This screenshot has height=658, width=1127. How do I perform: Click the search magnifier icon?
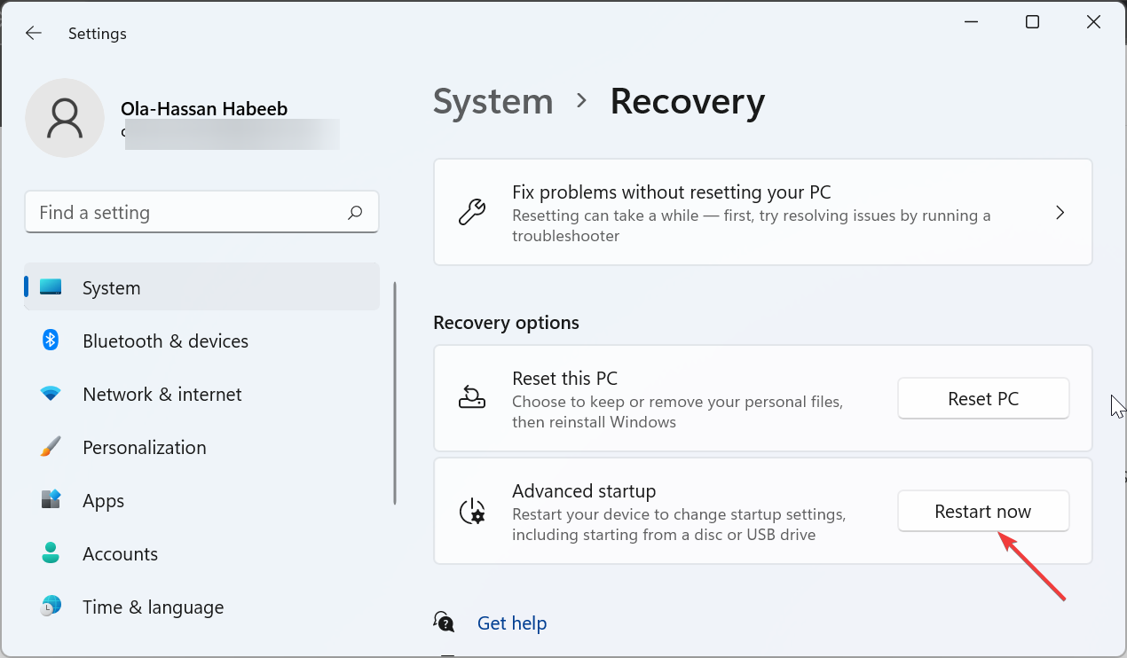click(355, 213)
